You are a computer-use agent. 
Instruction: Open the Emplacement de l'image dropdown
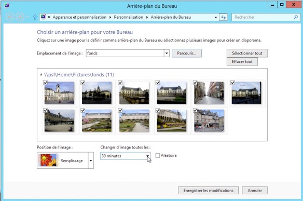click(x=167, y=53)
